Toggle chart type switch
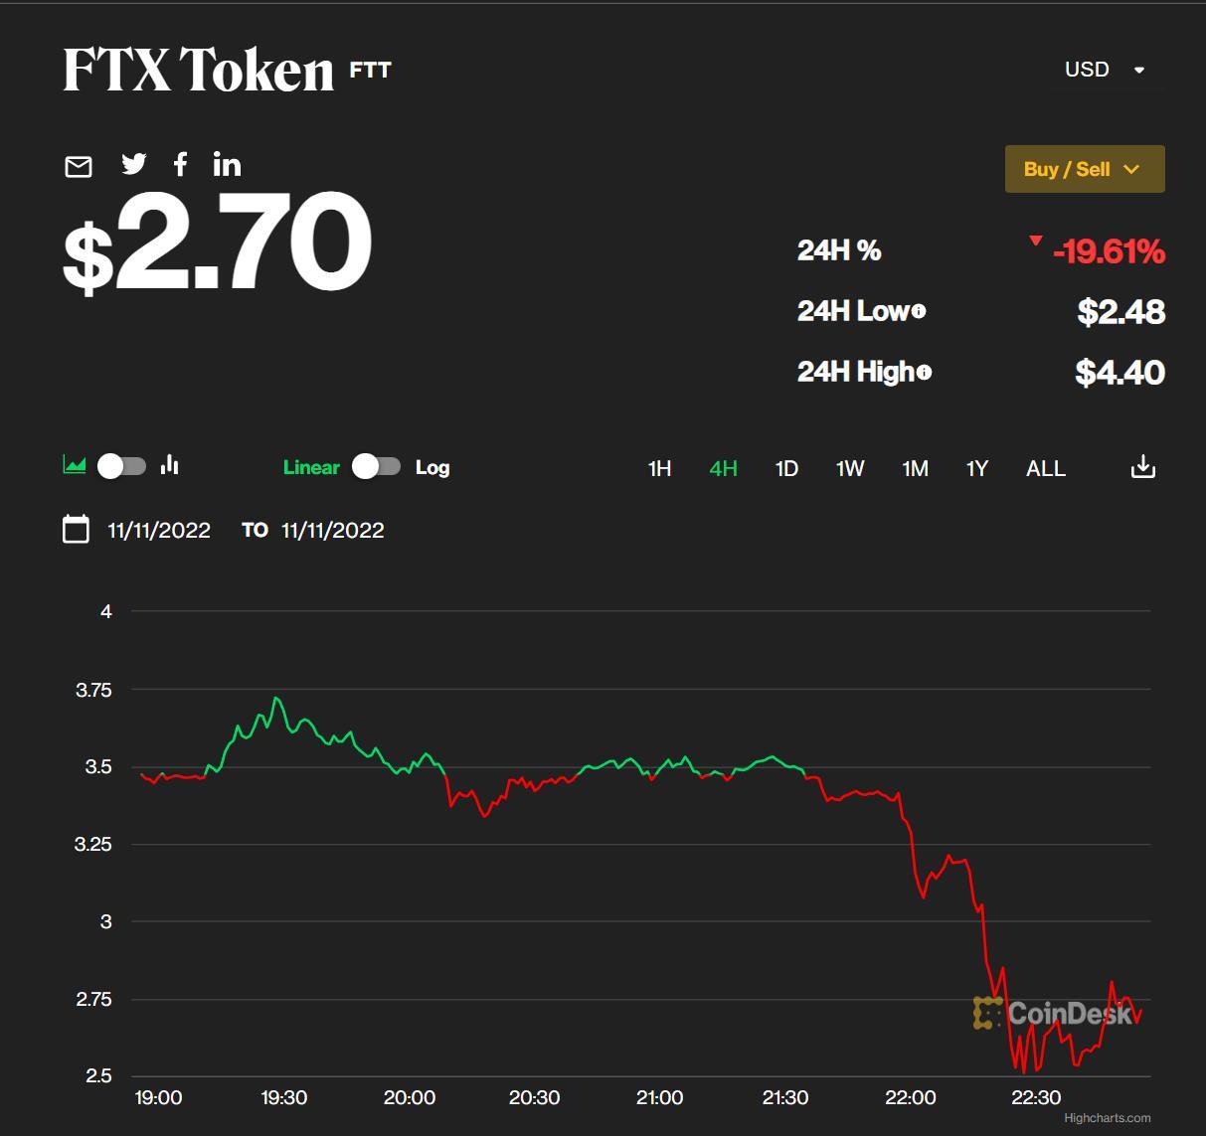Viewport: 1206px width, 1136px height. click(x=122, y=466)
